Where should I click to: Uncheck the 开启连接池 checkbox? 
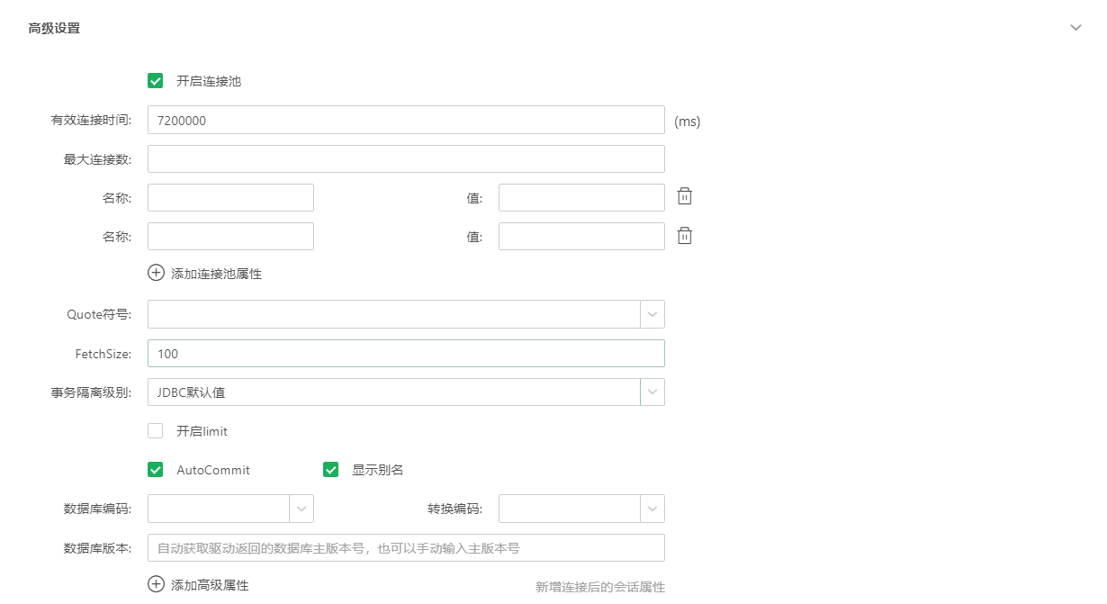tap(156, 81)
